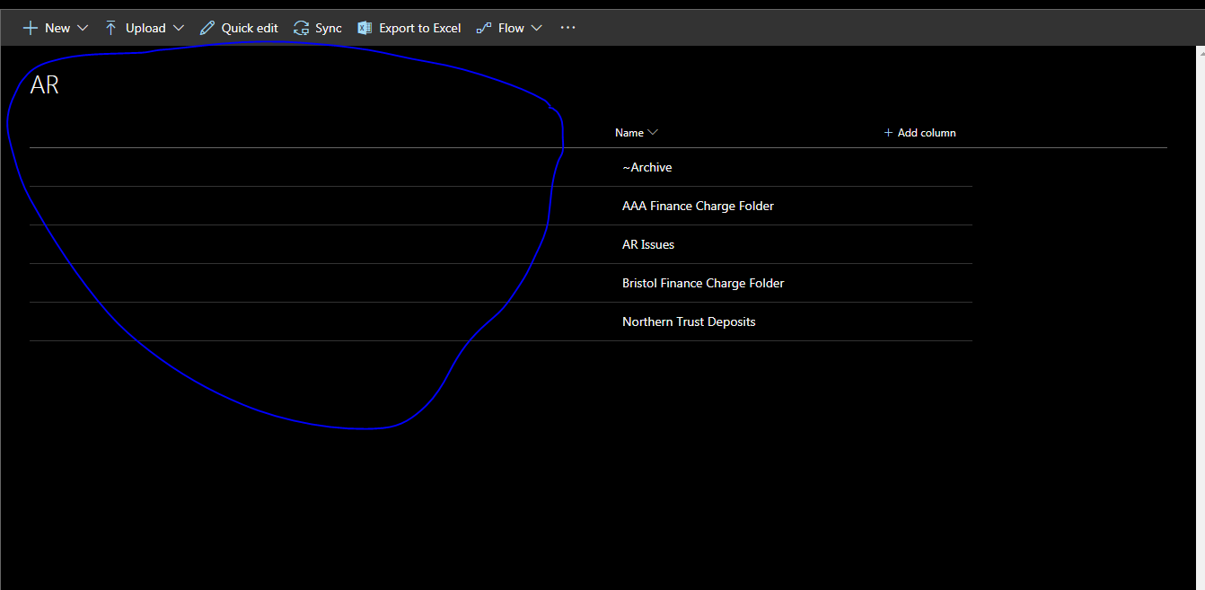Viewport: 1205px width, 590px height.
Task: Click the Sync command label
Action: [x=329, y=28]
